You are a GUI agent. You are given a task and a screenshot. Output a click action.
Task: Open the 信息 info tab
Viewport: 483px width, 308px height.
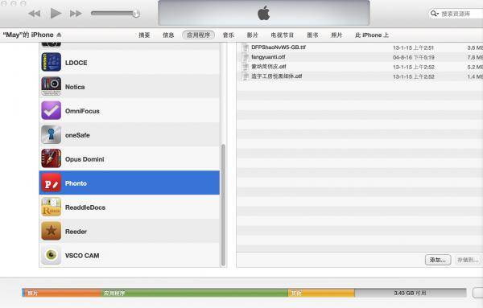(x=168, y=35)
